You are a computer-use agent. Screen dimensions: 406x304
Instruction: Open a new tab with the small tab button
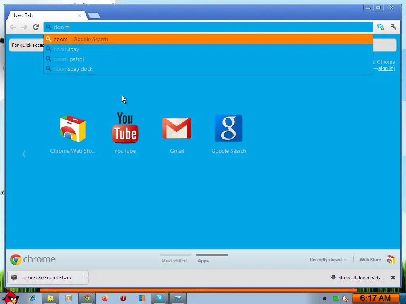point(94,15)
